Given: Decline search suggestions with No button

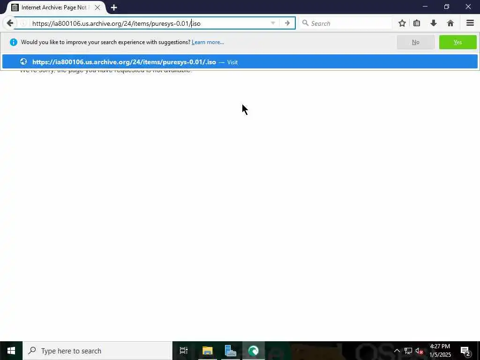Looking at the screenshot, I should [415, 42].
